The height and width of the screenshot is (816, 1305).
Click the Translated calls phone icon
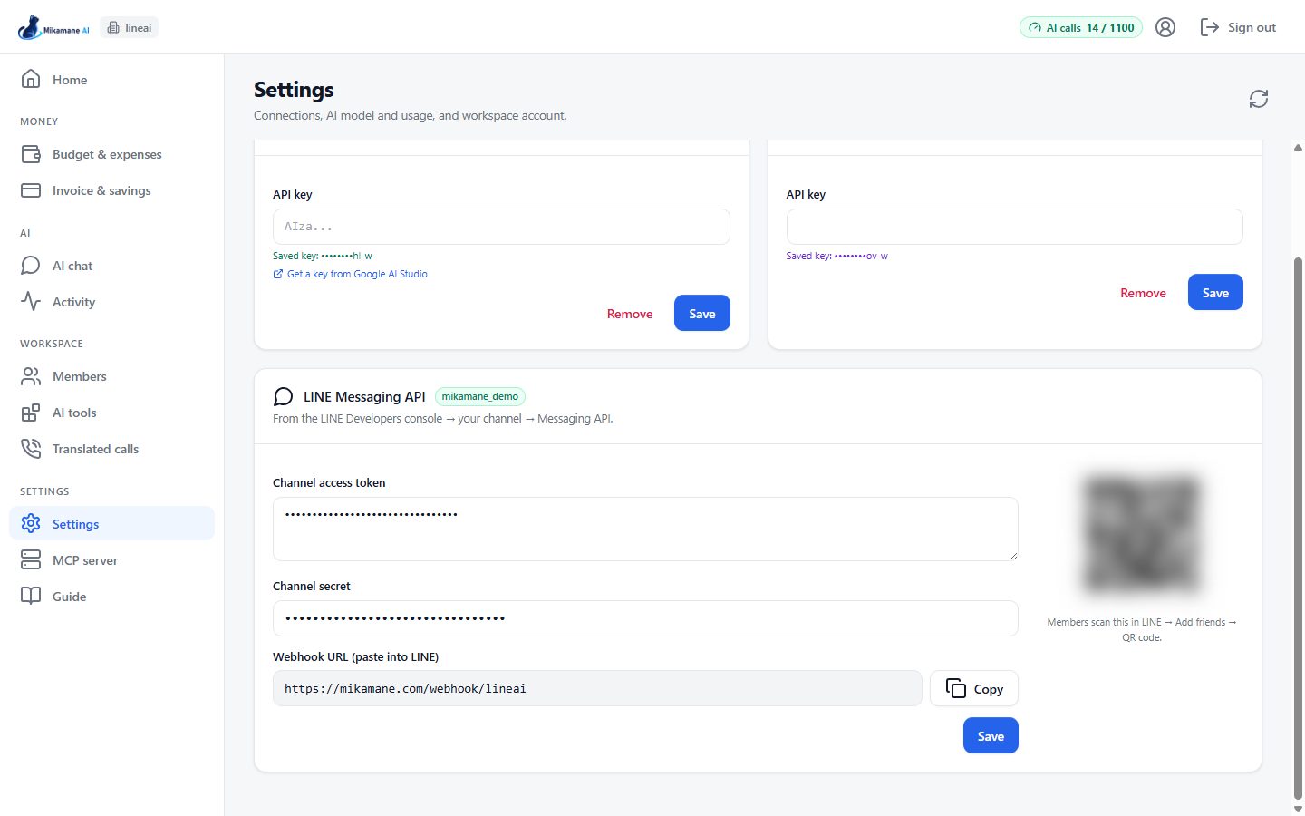click(31, 449)
